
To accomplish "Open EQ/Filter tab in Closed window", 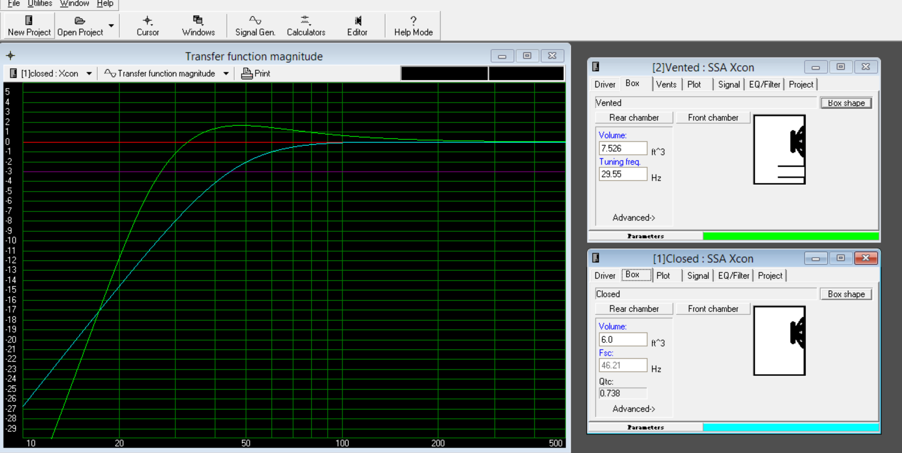I will pos(734,276).
